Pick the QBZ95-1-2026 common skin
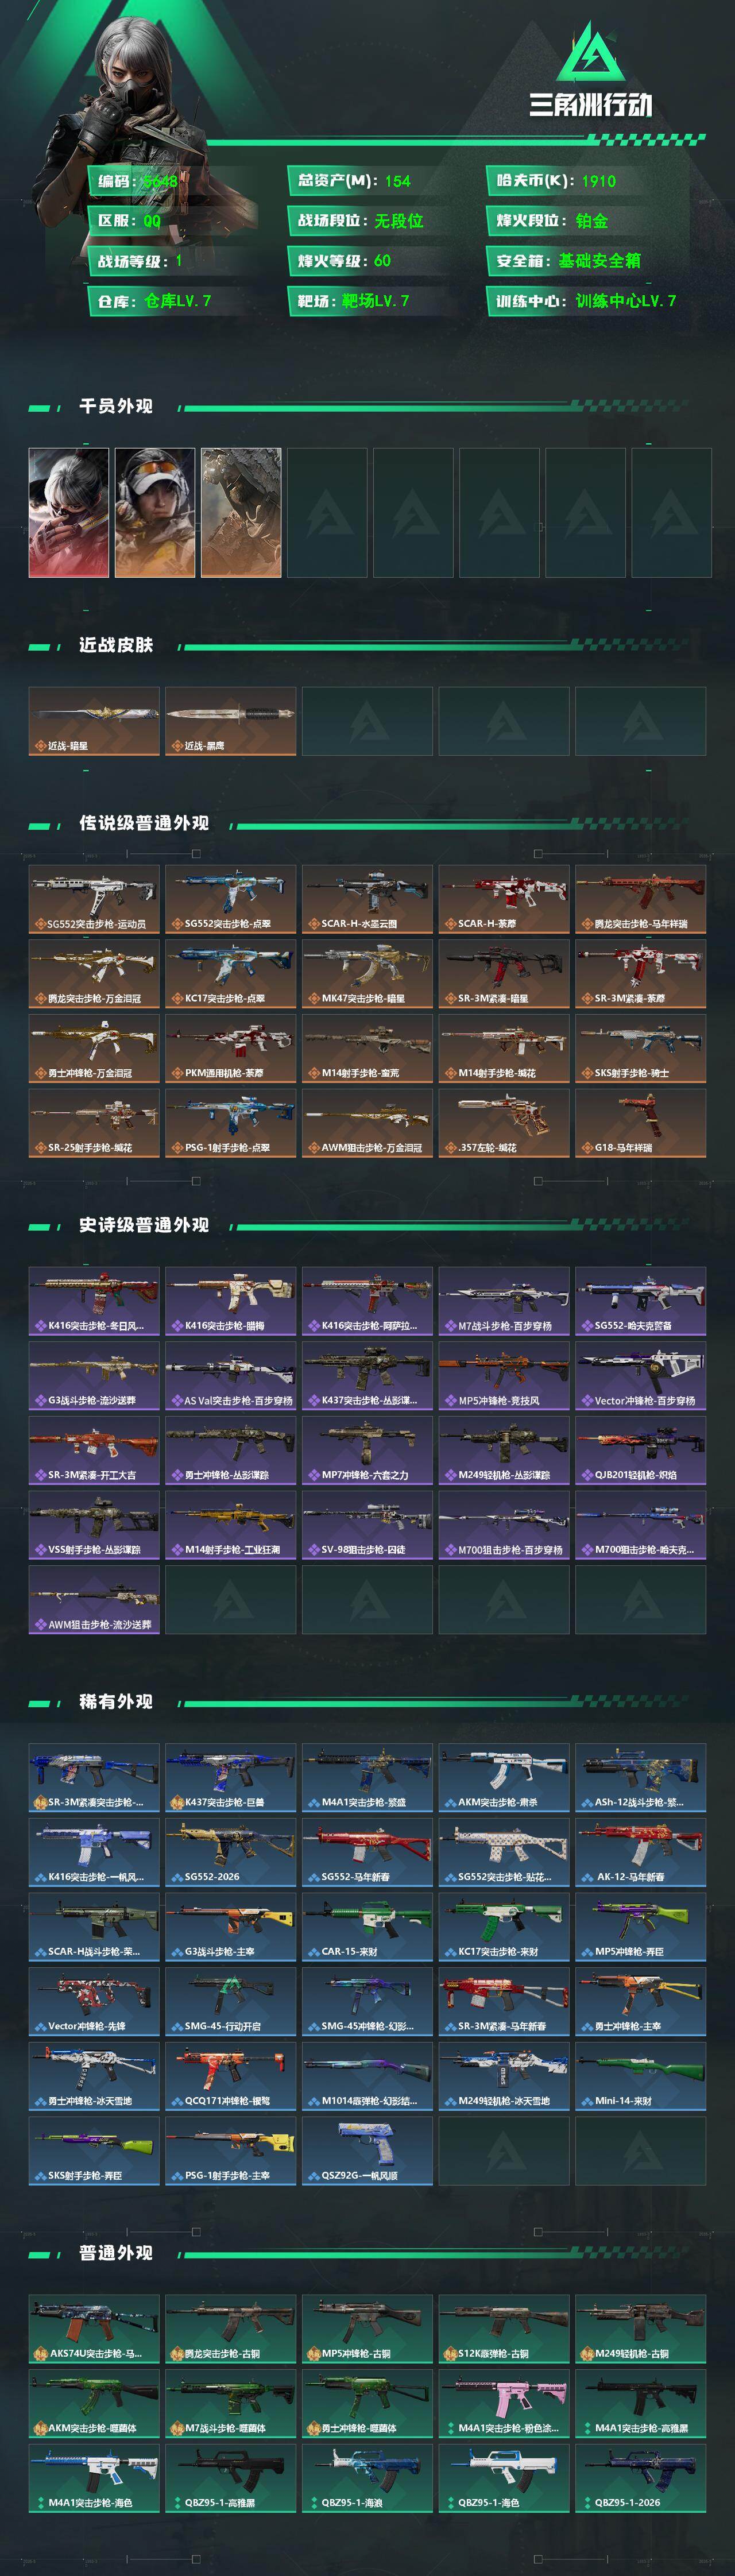This screenshot has height=2576, width=735. pyautogui.click(x=641, y=2478)
